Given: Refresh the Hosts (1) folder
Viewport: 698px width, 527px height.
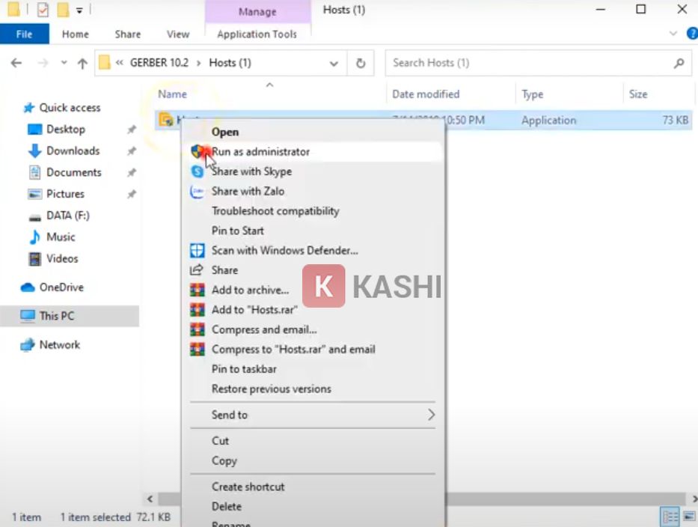Looking at the screenshot, I should [360, 63].
